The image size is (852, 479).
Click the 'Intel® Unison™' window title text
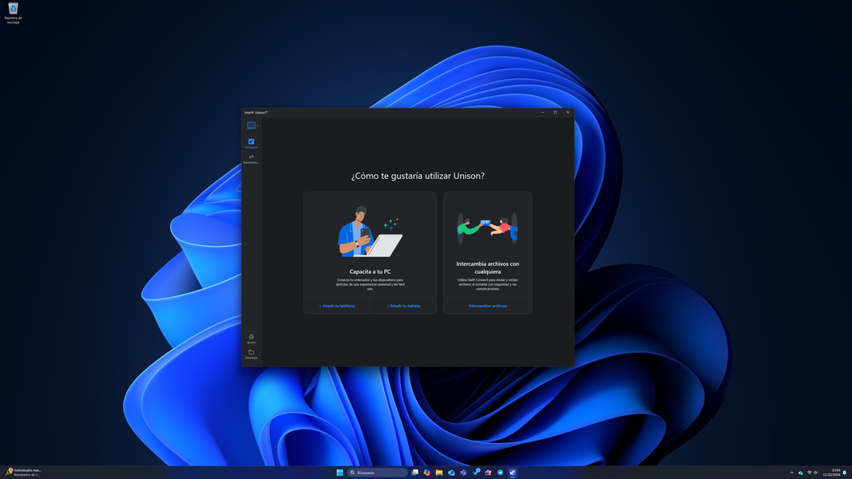coord(256,113)
